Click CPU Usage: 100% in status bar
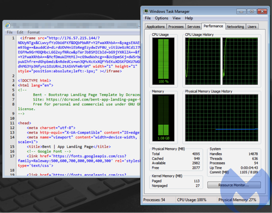The width and height of the screenshot is (272, 213). pos(191,200)
